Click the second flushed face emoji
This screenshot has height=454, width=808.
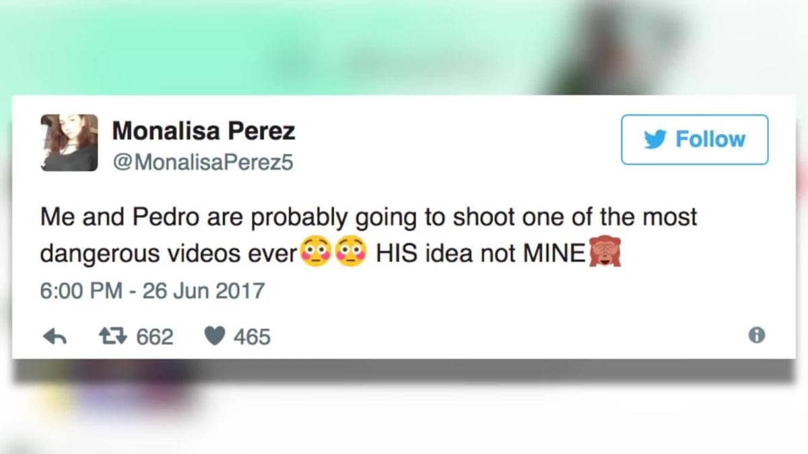(351, 253)
